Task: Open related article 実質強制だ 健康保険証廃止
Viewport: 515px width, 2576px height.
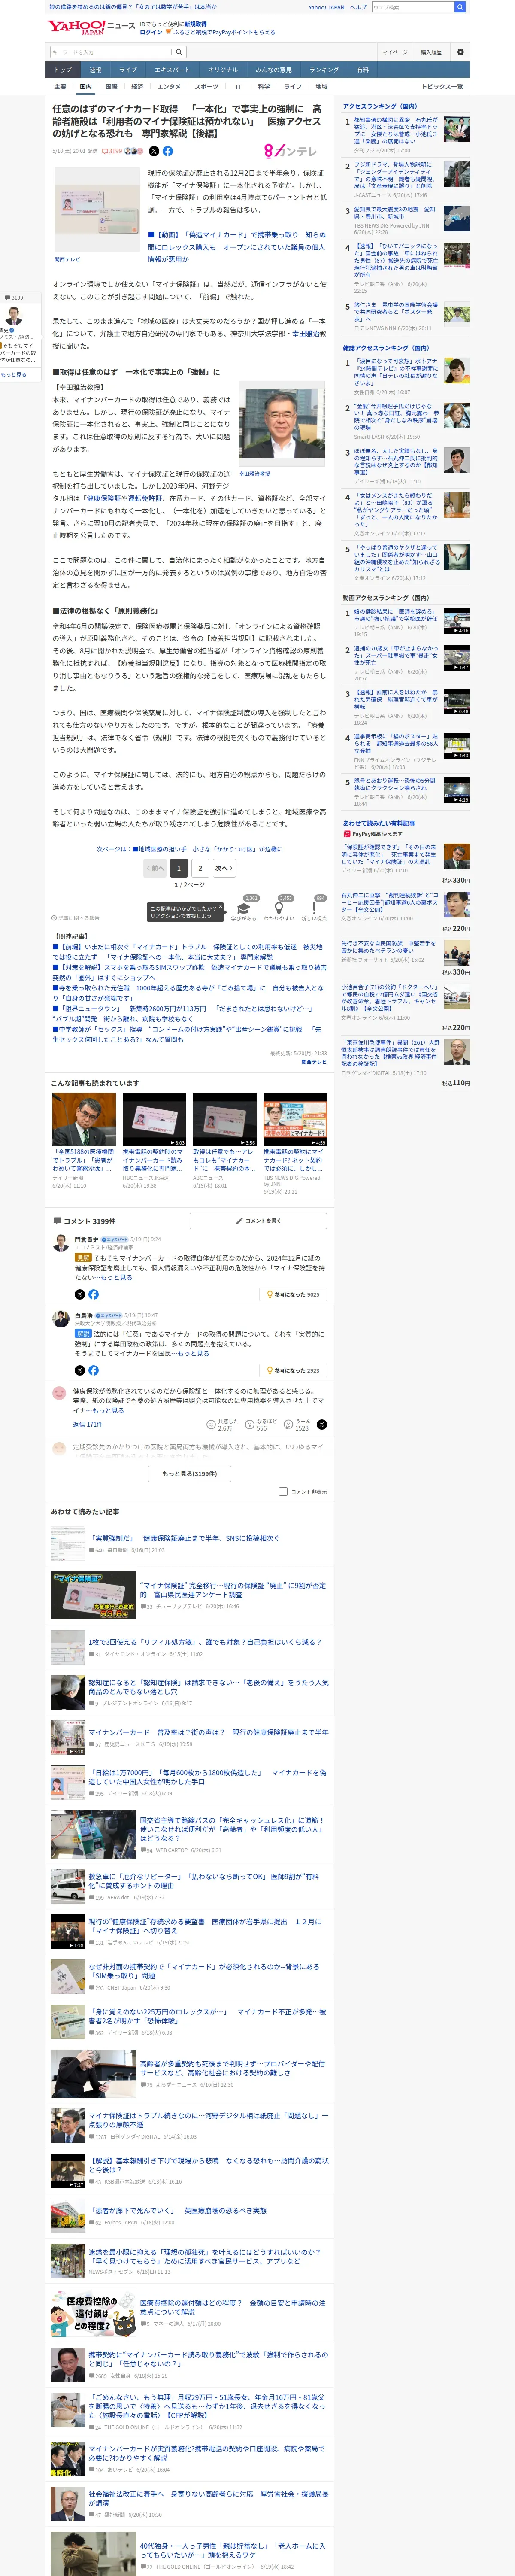Action: click(x=185, y=1538)
